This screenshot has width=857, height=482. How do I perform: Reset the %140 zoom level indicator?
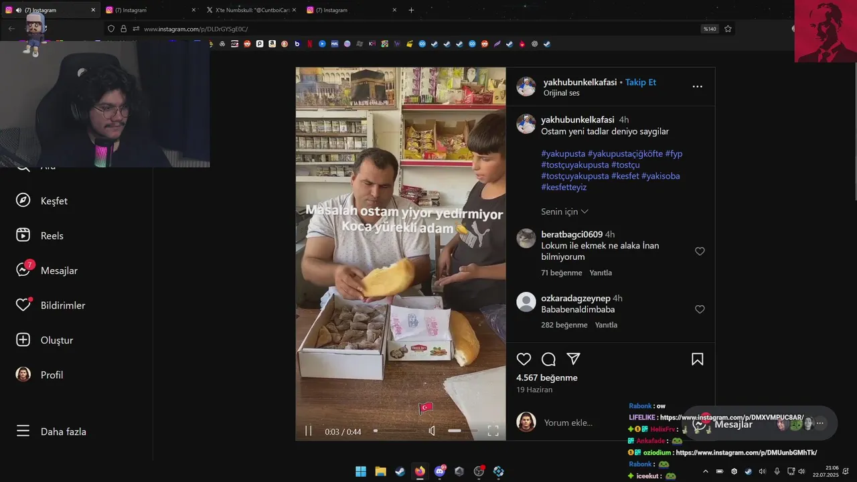tap(710, 29)
